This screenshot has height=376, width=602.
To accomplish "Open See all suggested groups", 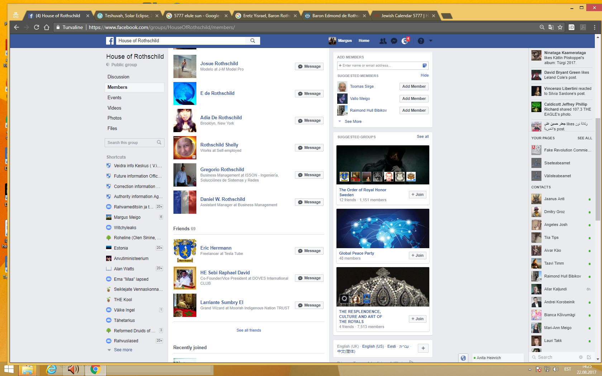I will (423, 137).
